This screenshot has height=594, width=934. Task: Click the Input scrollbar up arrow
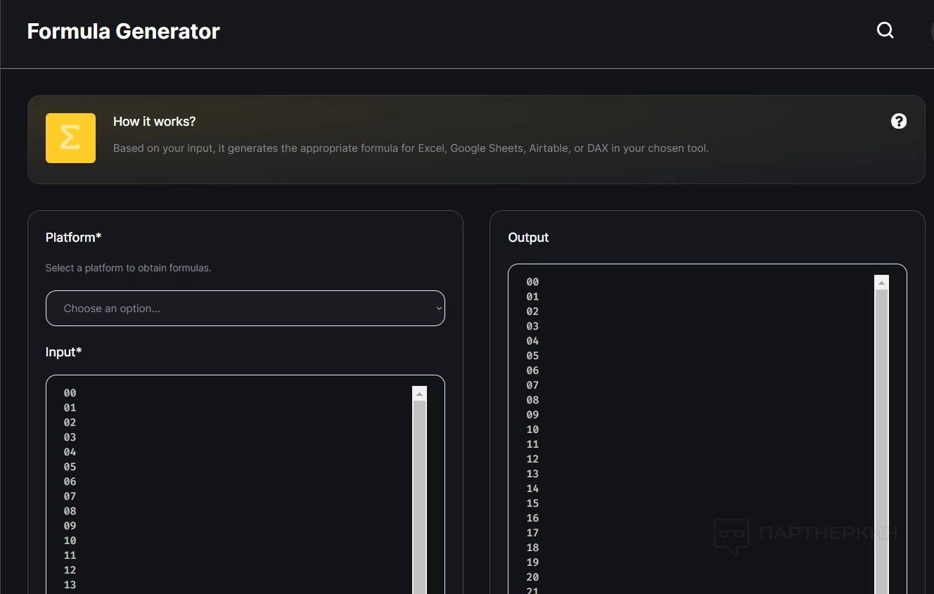419,394
